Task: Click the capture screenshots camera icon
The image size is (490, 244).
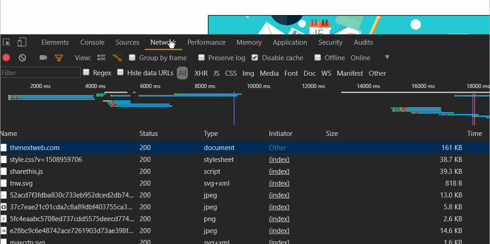Action: (x=43, y=58)
